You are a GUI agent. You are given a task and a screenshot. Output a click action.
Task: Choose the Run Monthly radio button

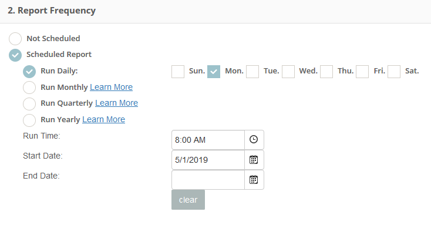[x=29, y=88]
